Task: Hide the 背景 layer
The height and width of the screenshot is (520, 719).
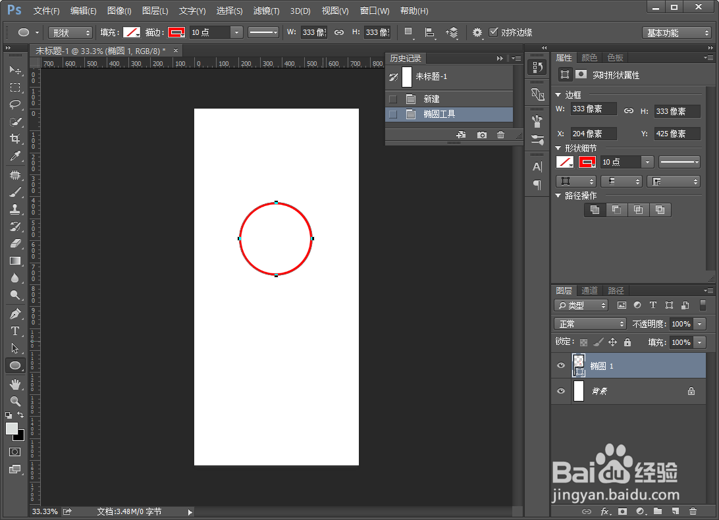Action: tap(561, 391)
